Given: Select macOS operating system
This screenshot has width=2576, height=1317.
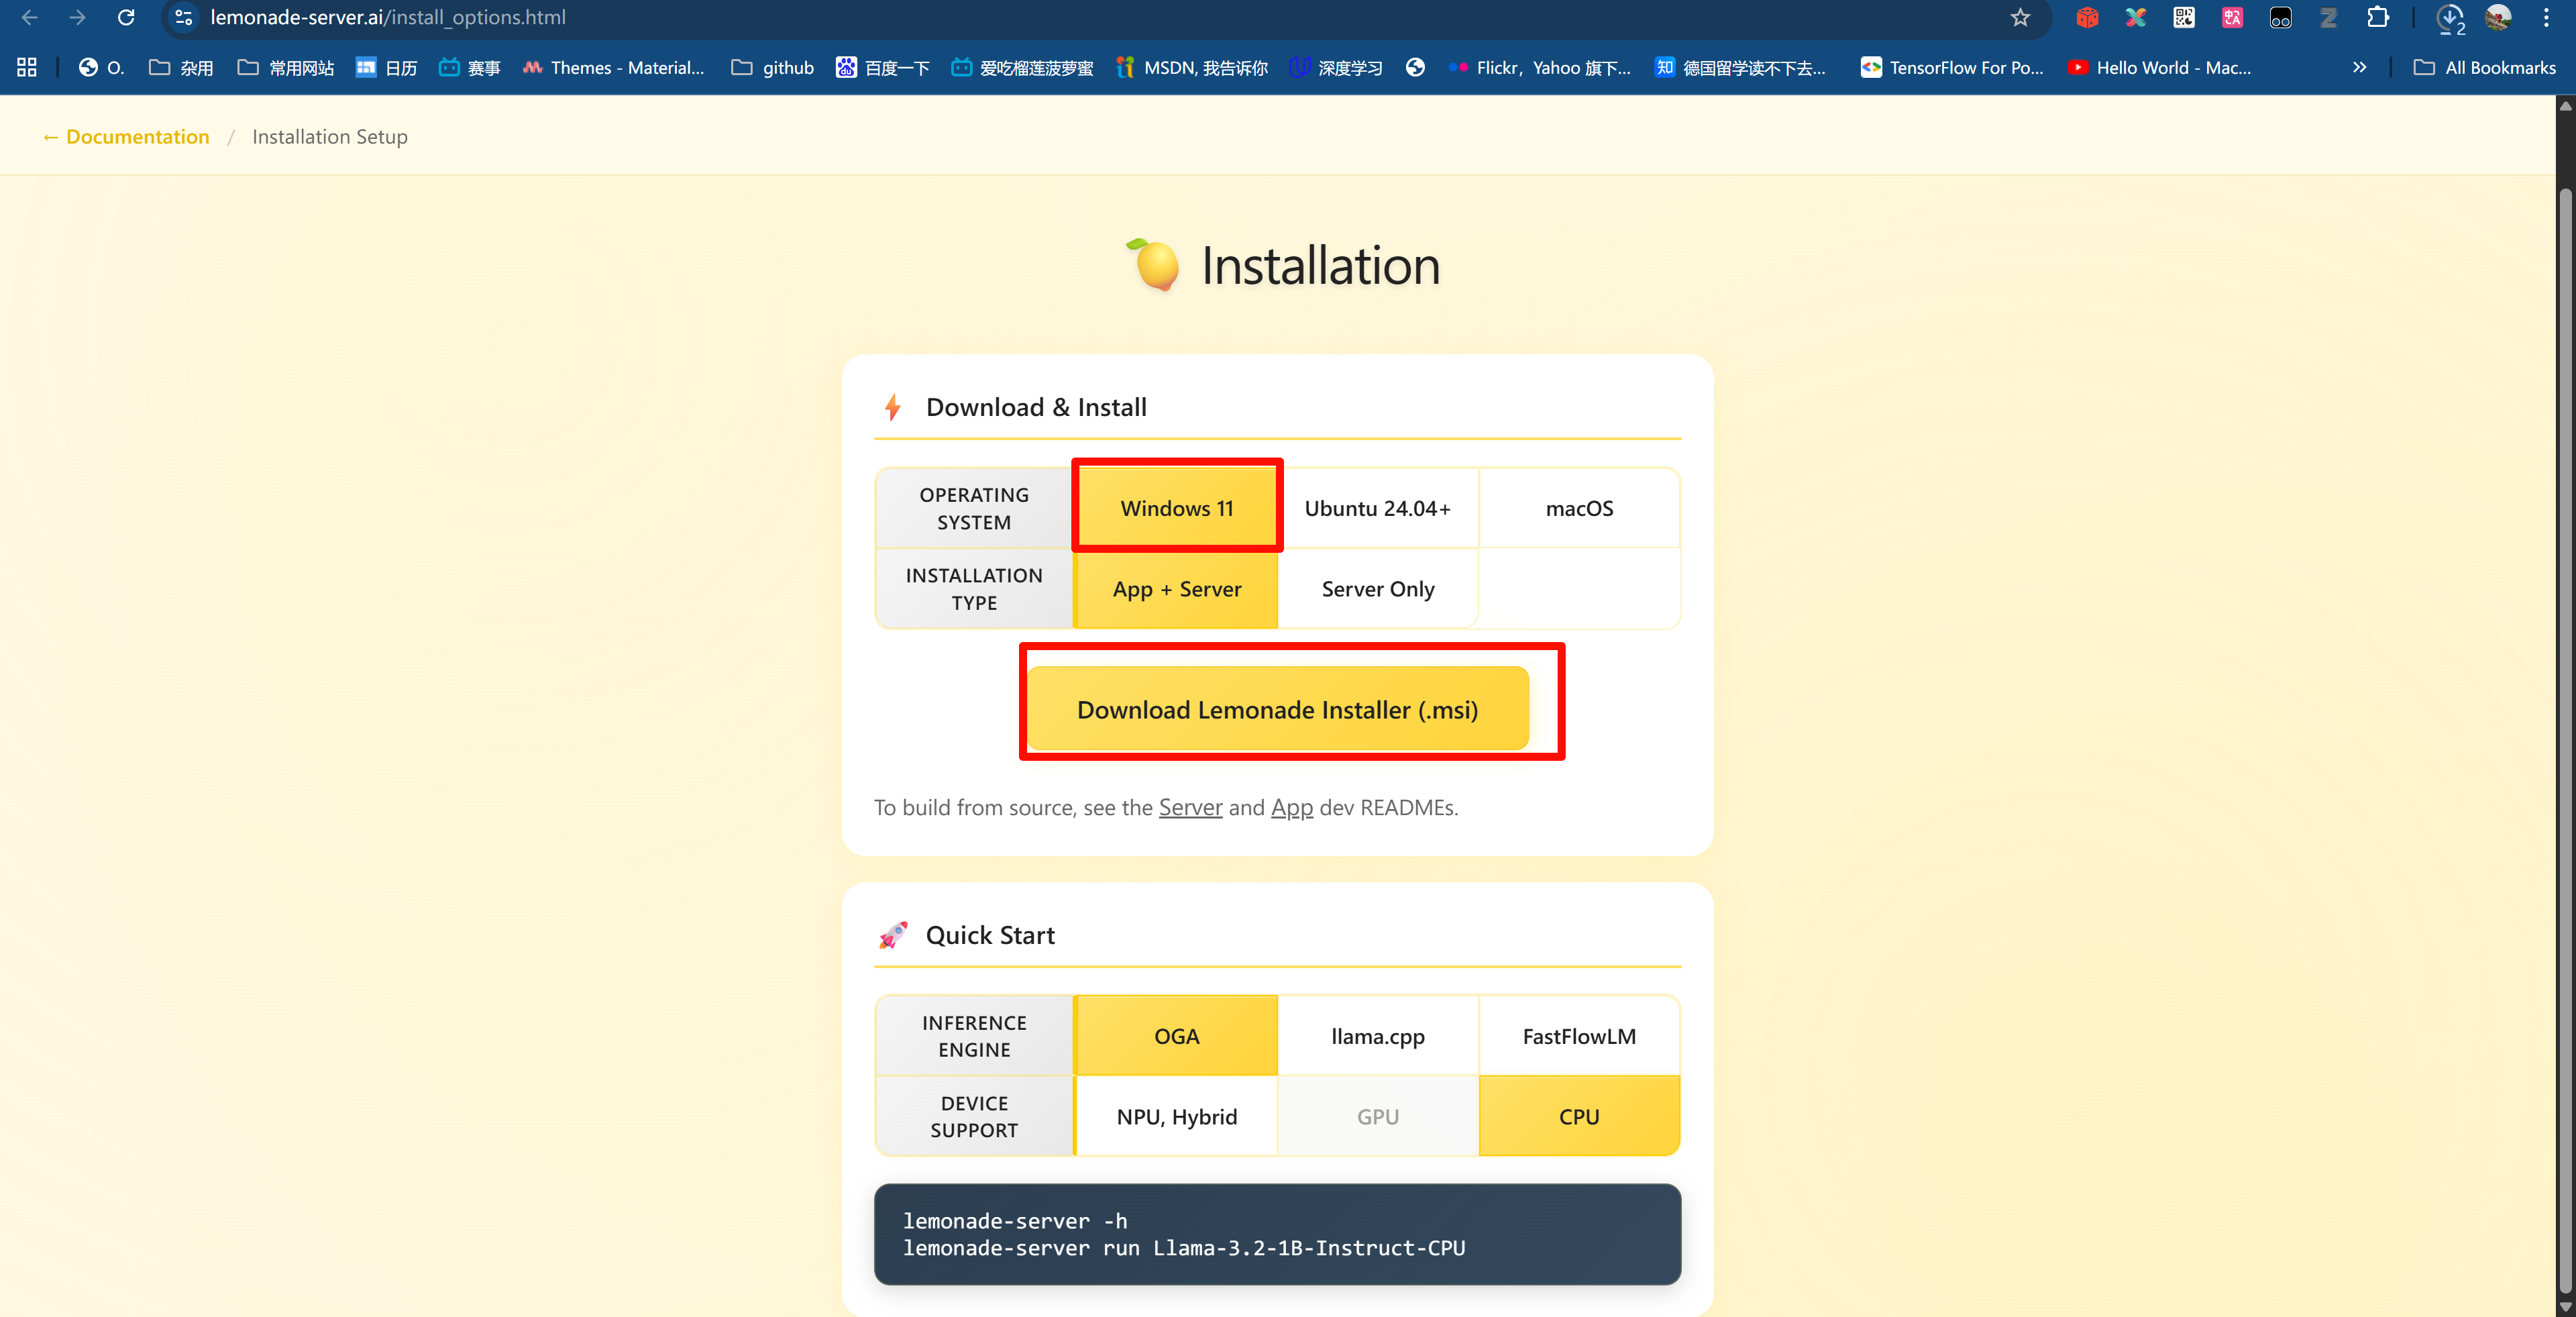Looking at the screenshot, I should [1579, 508].
